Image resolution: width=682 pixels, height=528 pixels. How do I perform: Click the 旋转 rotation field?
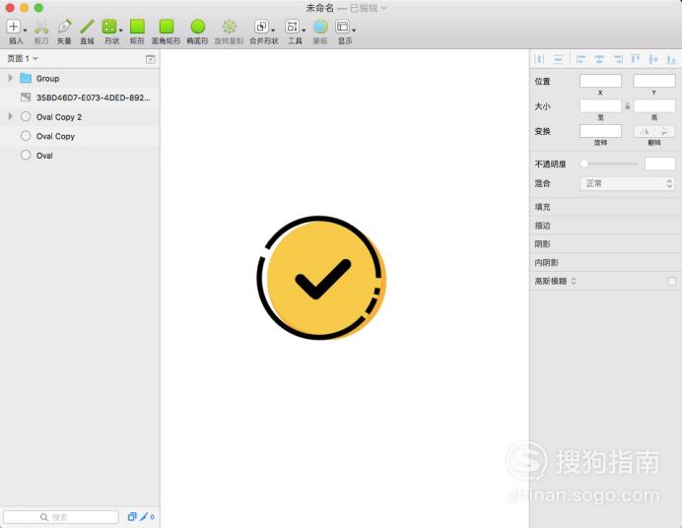[600, 131]
